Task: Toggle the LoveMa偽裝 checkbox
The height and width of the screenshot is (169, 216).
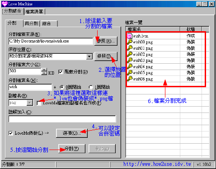Action: point(11,133)
